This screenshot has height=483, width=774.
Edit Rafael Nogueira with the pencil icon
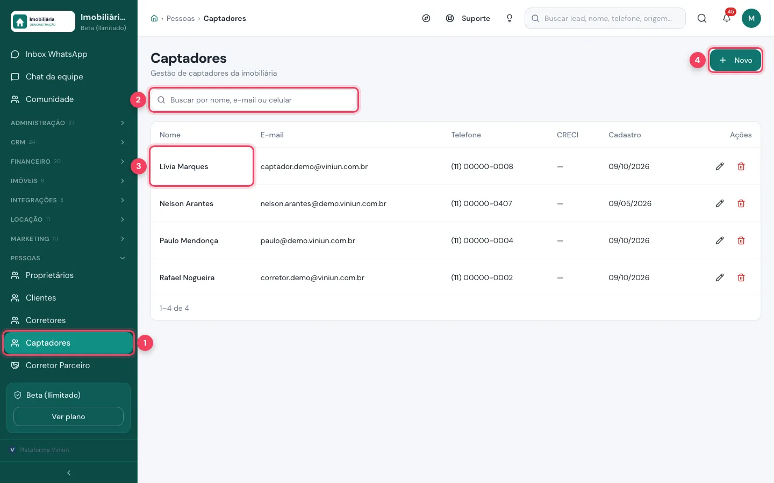[720, 277]
